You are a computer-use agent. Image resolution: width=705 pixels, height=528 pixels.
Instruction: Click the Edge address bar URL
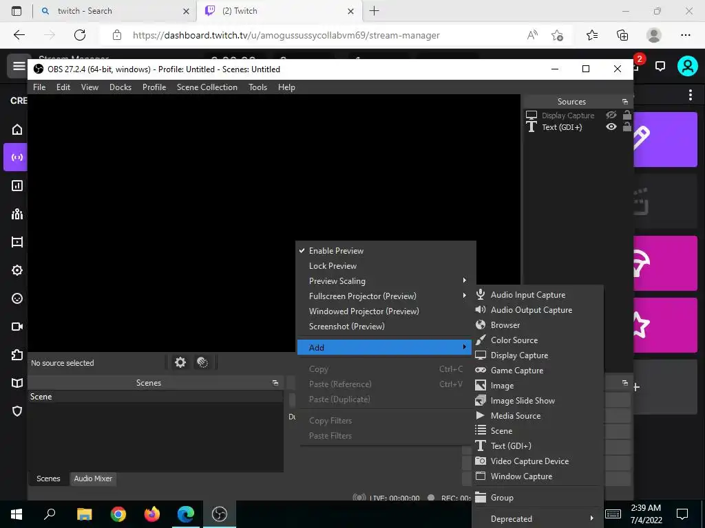(286, 35)
